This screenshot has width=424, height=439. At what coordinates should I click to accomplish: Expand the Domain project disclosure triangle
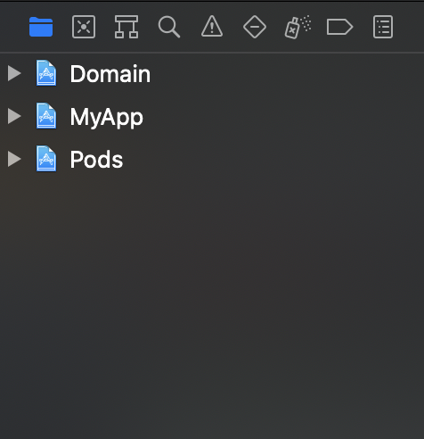pos(14,73)
